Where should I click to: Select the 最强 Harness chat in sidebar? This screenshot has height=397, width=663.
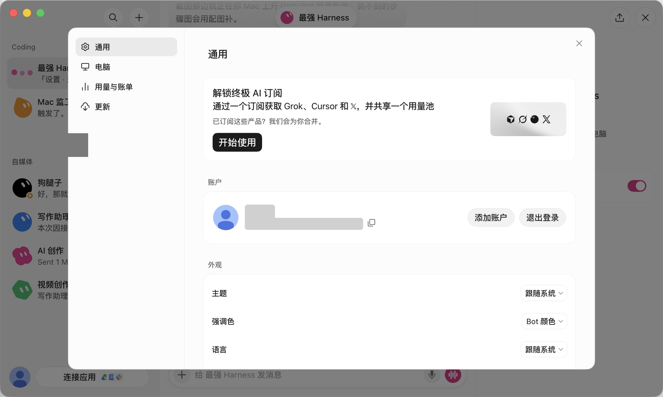[38, 73]
